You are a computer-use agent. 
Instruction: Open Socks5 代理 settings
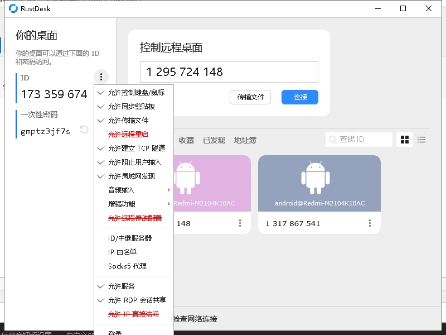coord(134,266)
